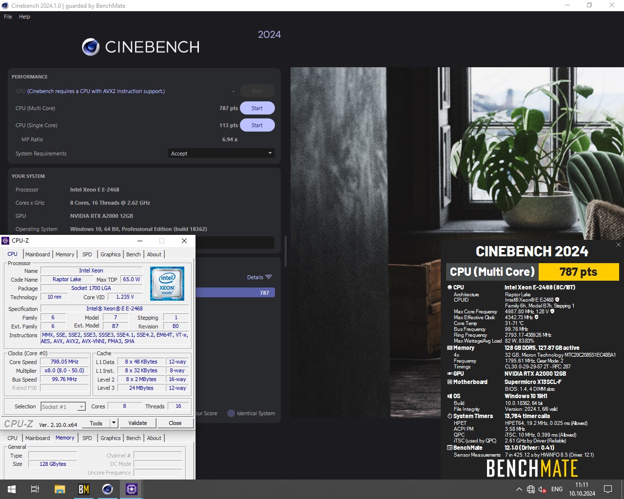
Task: Click the Threads 16 field in CPU-Z
Action: click(178, 406)
